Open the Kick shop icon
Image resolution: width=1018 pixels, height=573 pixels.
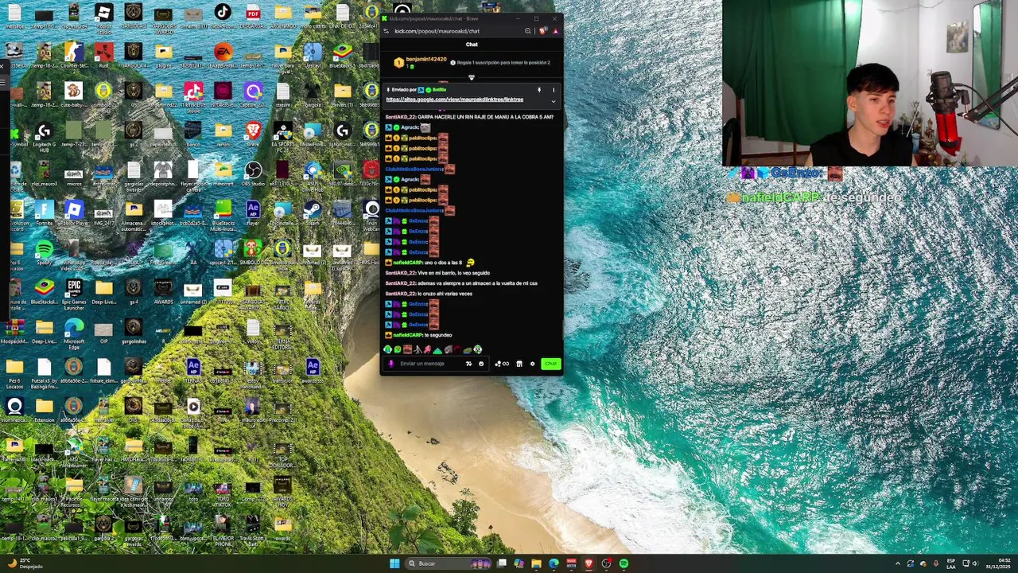coord(519,364)
